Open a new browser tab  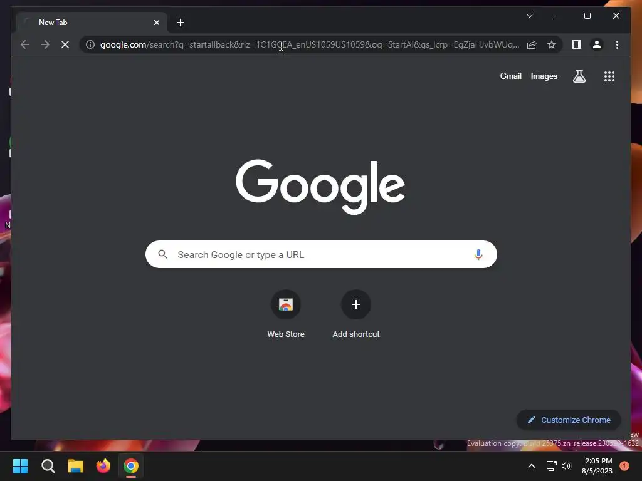[180, 23]
